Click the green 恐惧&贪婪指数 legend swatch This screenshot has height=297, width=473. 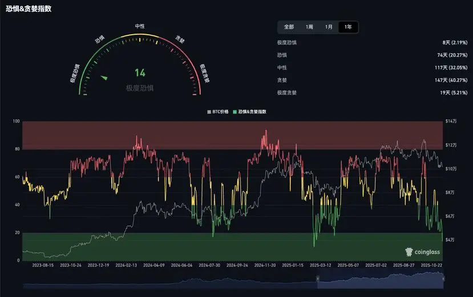point(235,112)
